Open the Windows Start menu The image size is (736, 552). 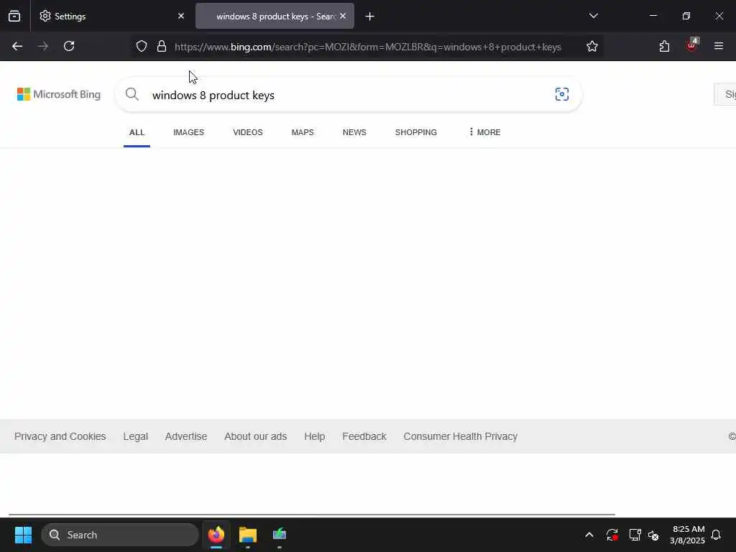[23, 535]
